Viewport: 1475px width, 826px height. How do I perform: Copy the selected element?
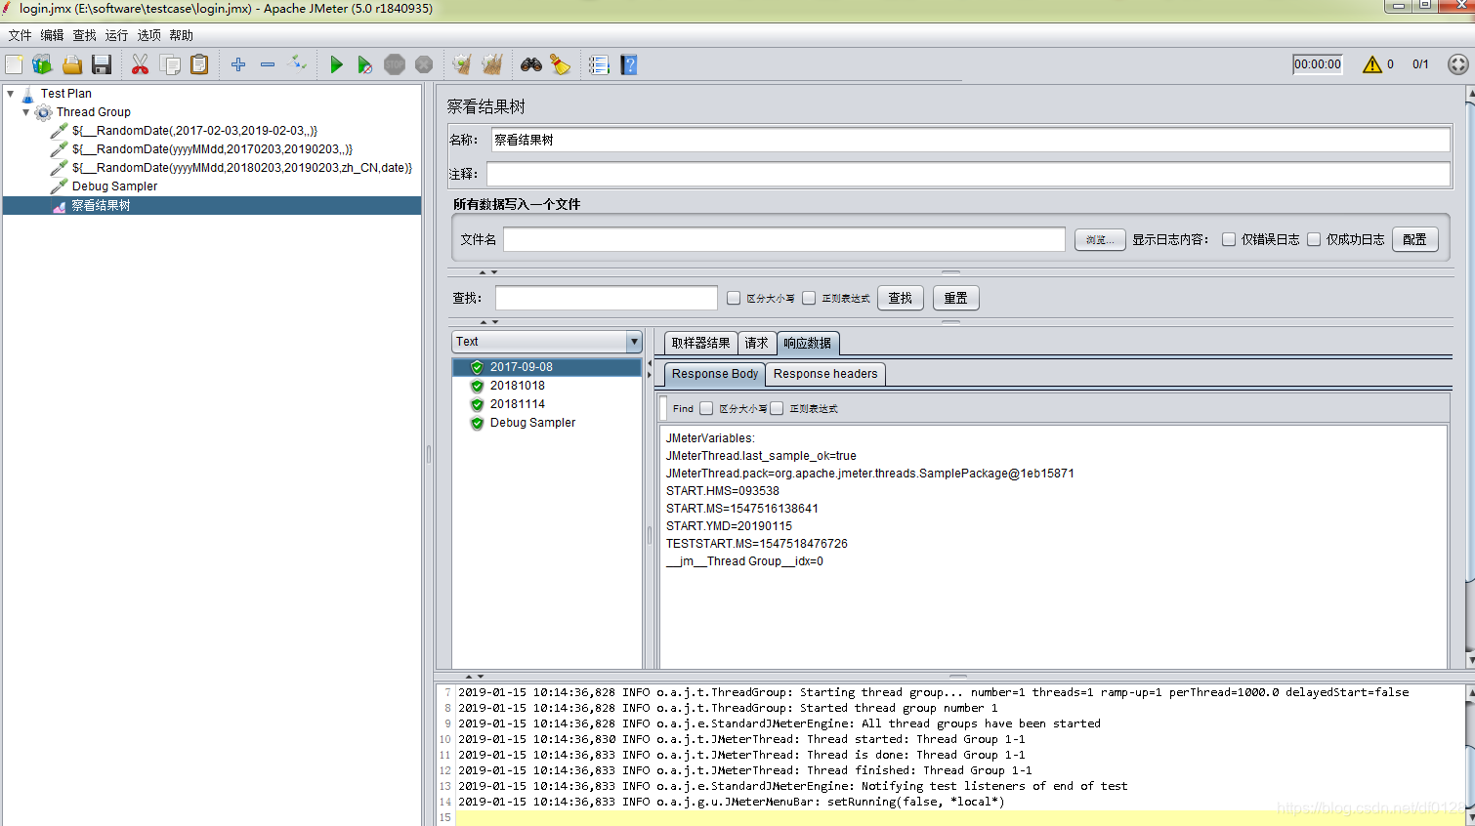coord(170,64)
